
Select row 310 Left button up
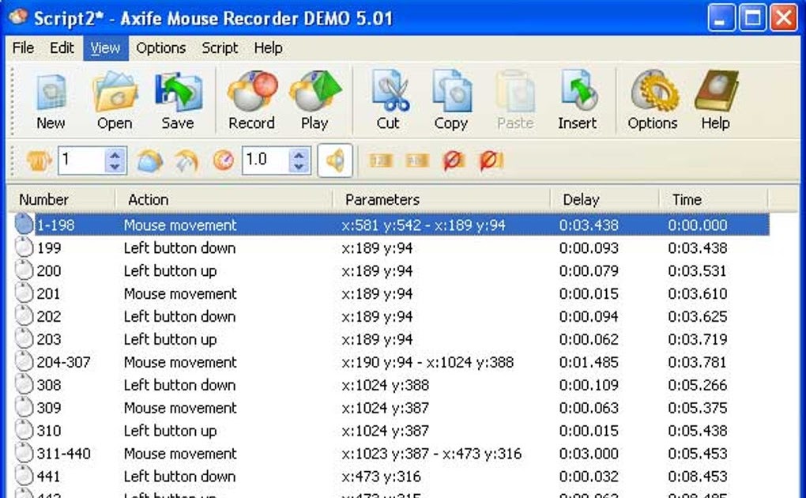[390, 430]
